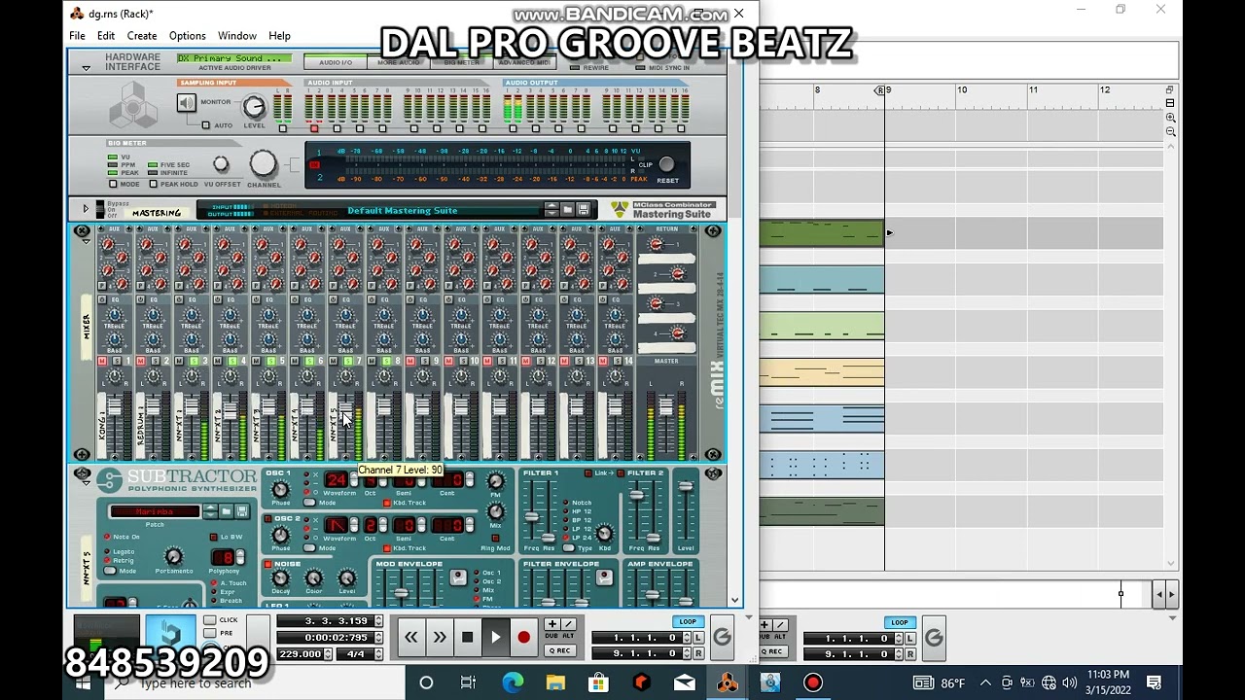1245x700 pixels.
Task: Click the Big Meter RESET button
Action: pos(666,164)
